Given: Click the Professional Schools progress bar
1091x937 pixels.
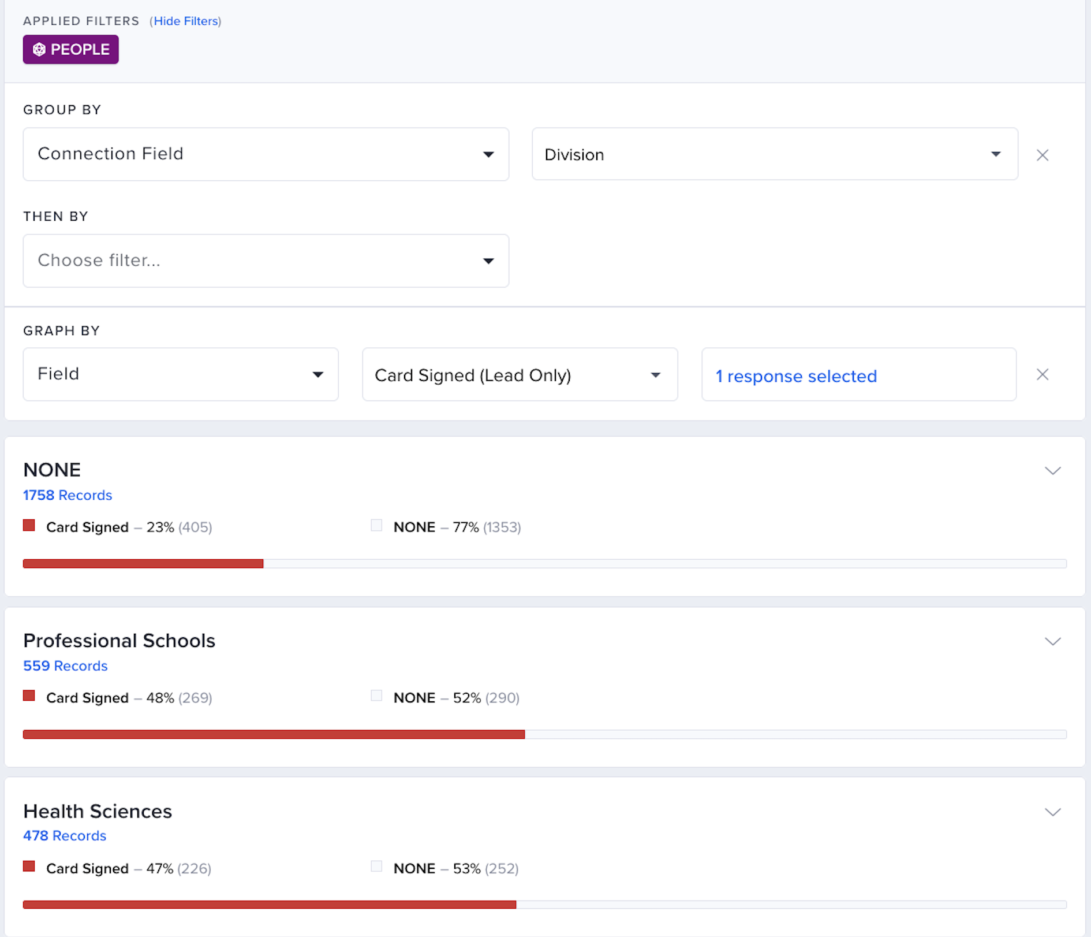Looking at the screenshot, I should click(545, 734).
